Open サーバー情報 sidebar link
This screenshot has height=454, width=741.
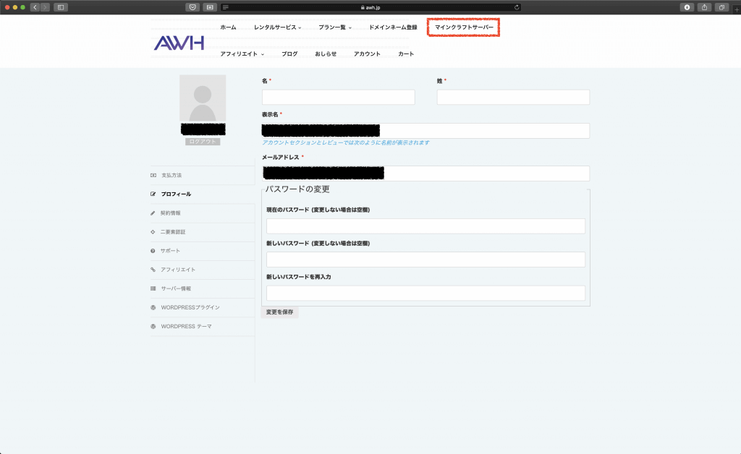(176, 288)
